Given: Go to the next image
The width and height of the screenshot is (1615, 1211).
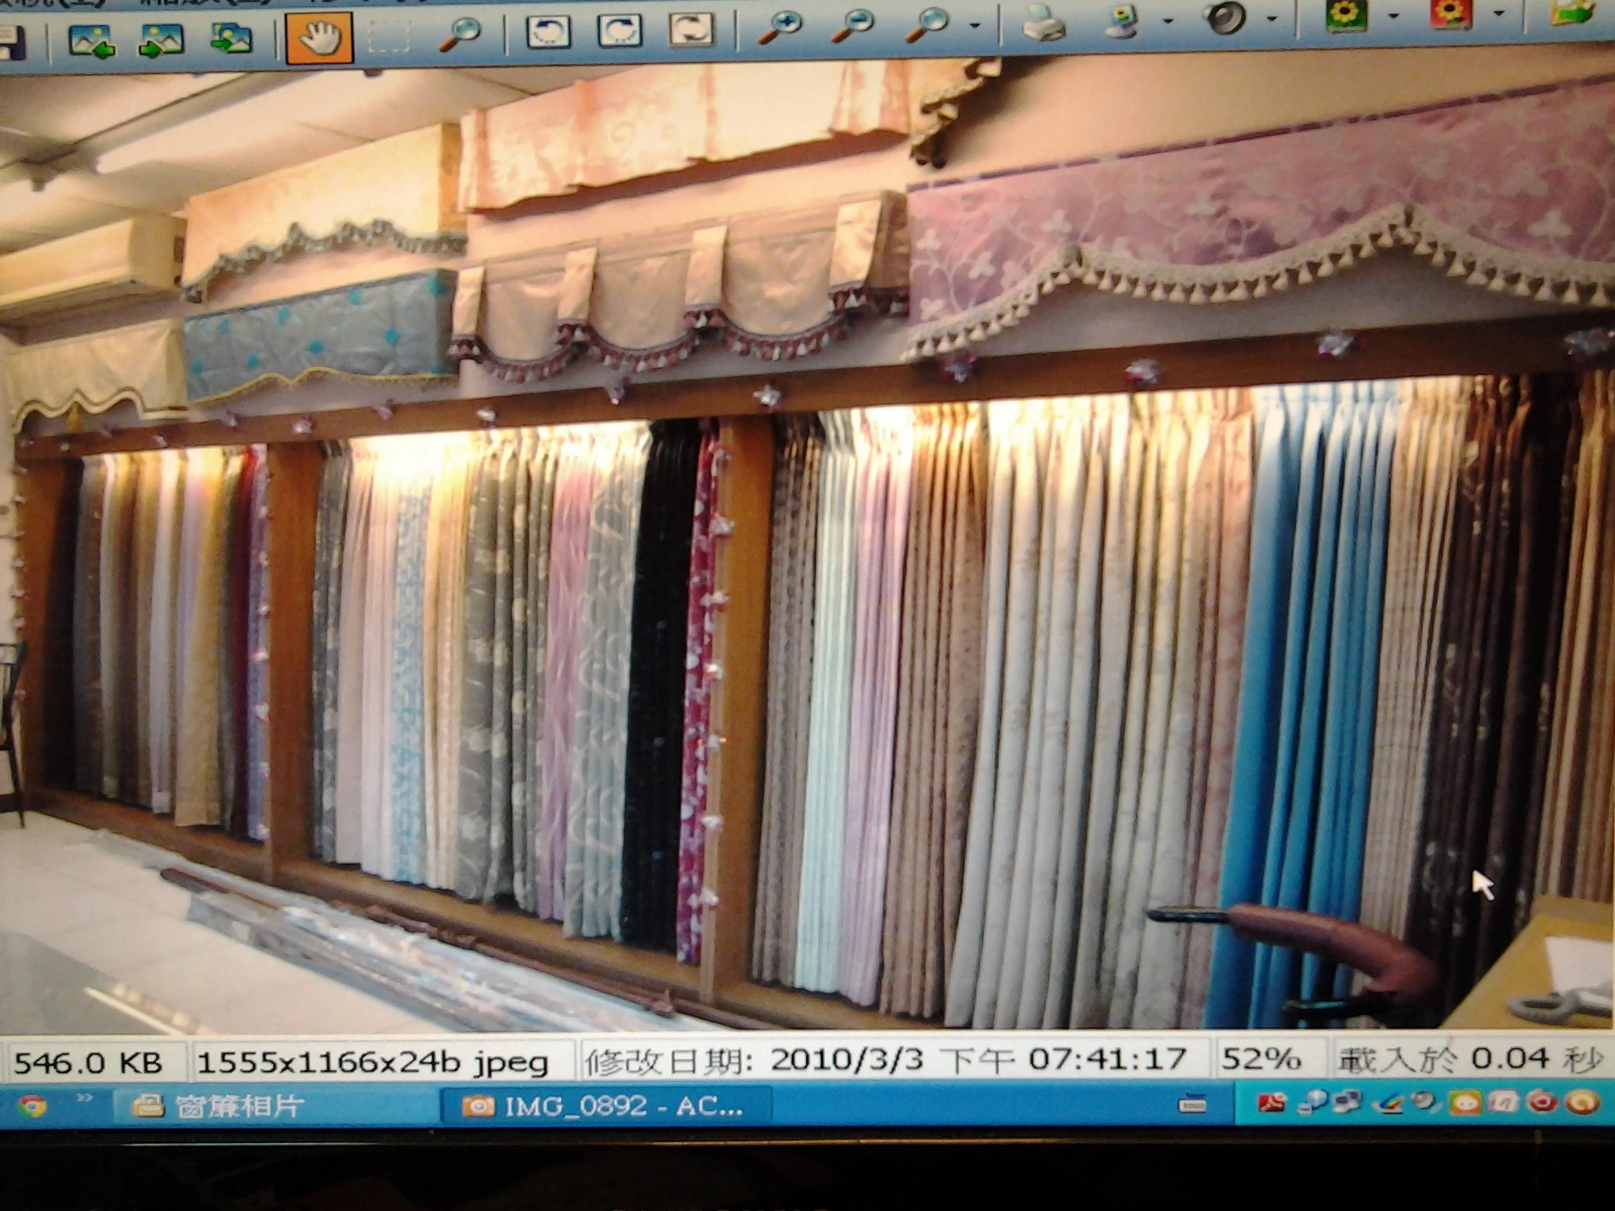Looking at the screenshot, I should 161,39.
